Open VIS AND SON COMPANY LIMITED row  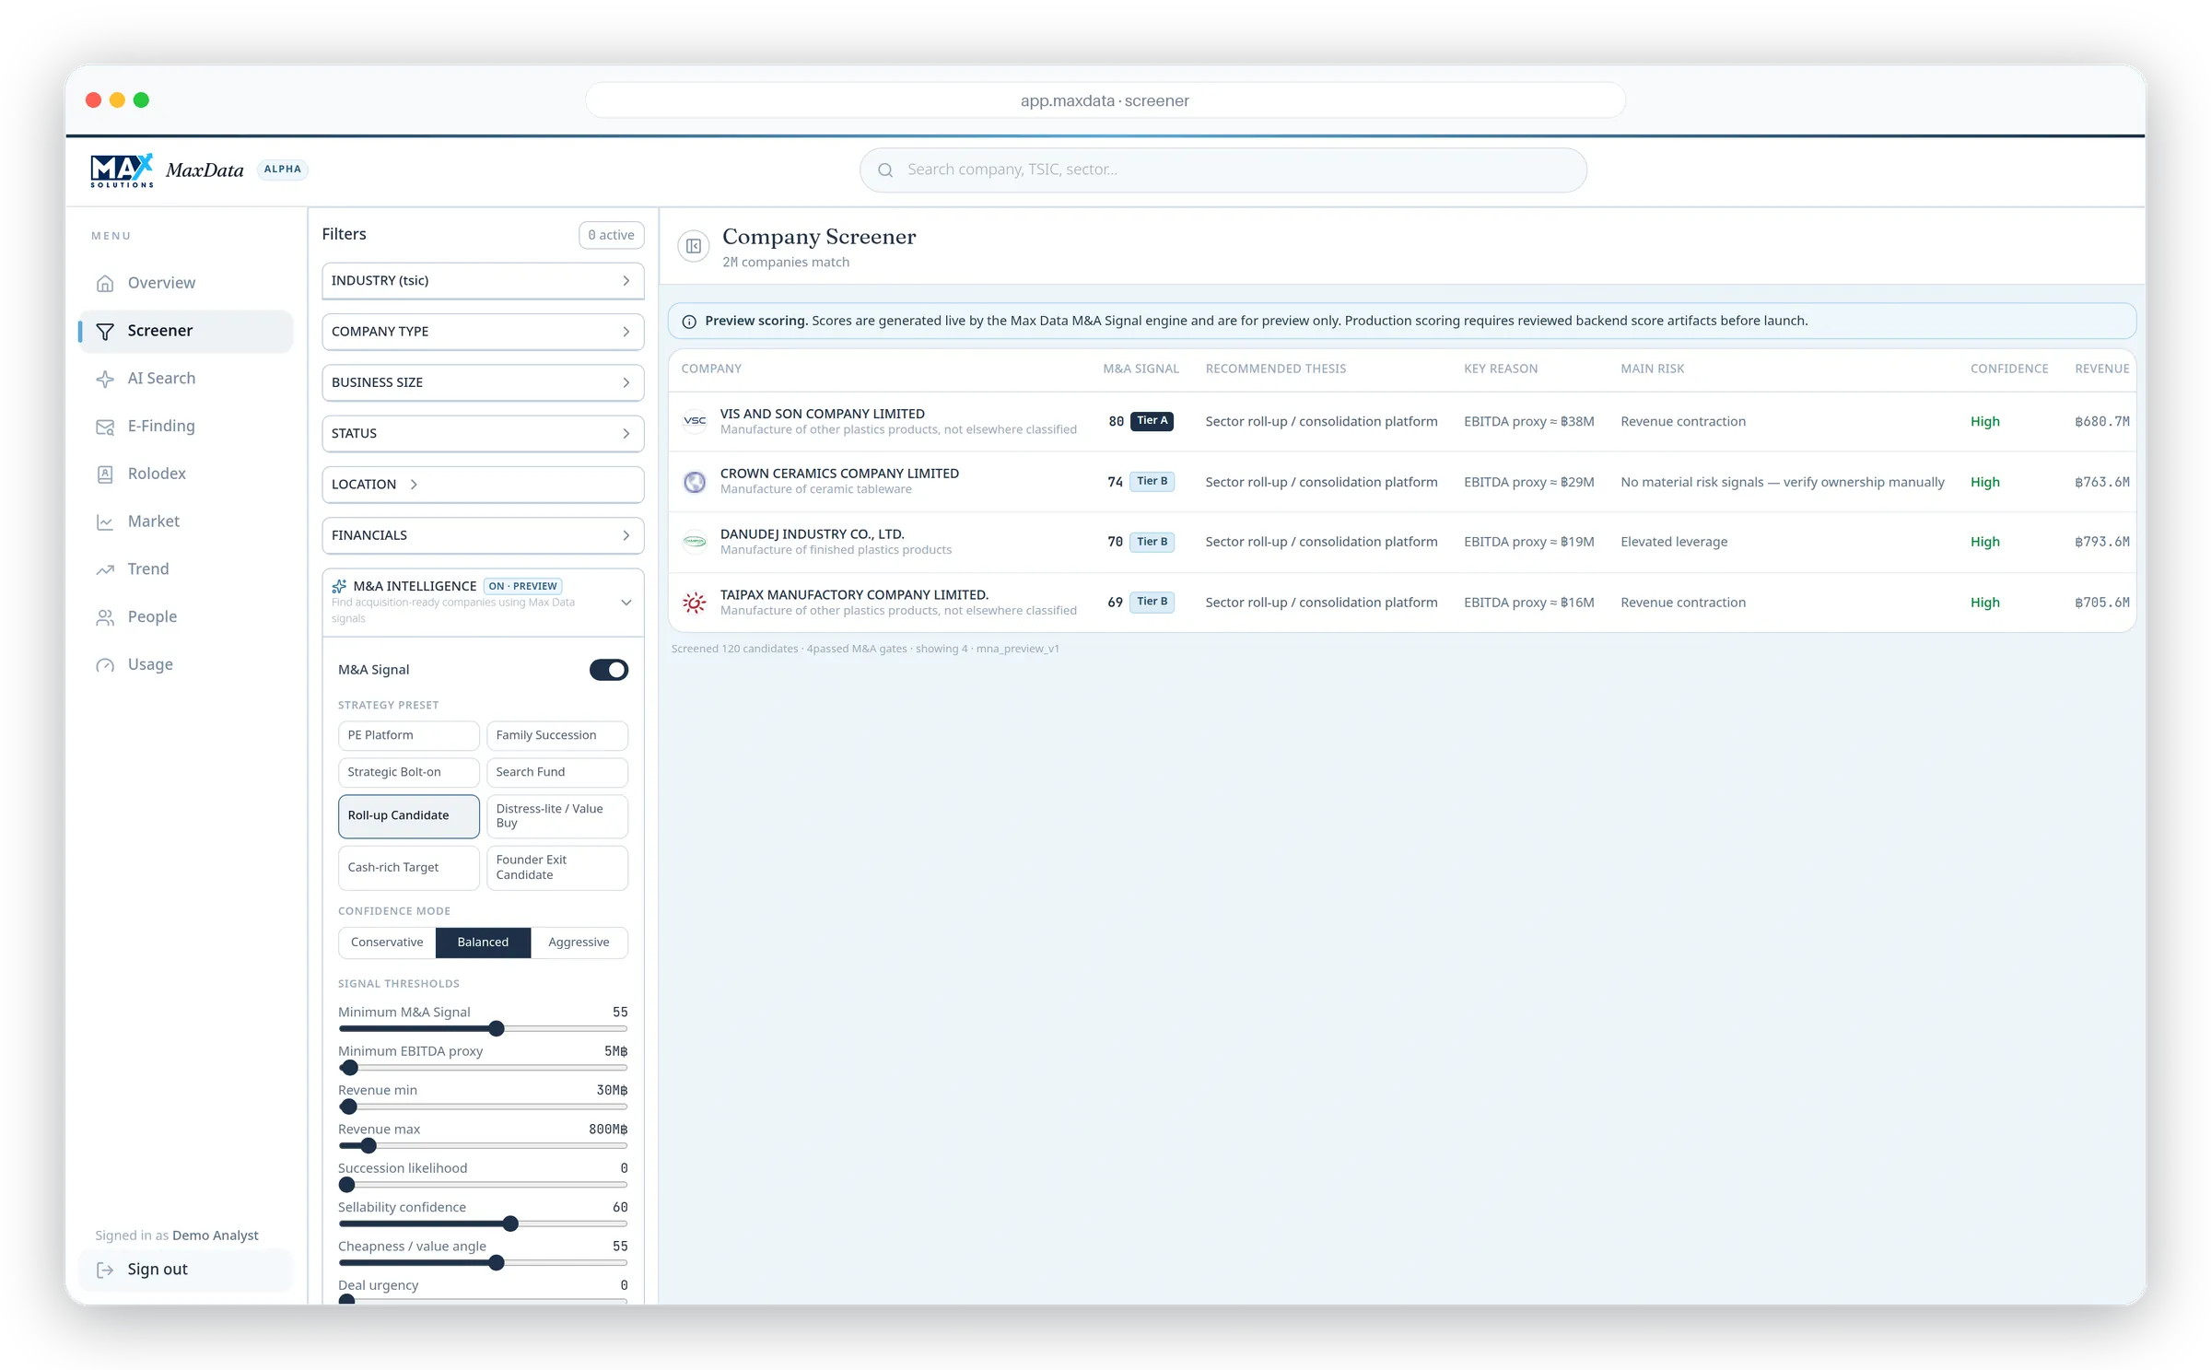click(1402, 422)
